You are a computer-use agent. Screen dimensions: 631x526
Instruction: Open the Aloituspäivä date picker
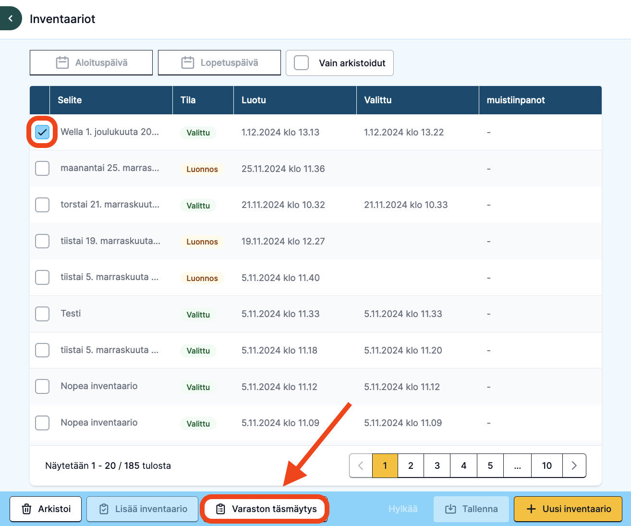tap(91, 62)
